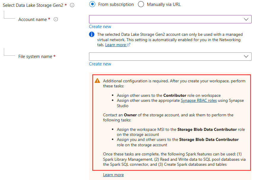Viewport: 254px width, 180px height.
Task: Select the "From subscription" radio option
Action: [x=93, y=4]
